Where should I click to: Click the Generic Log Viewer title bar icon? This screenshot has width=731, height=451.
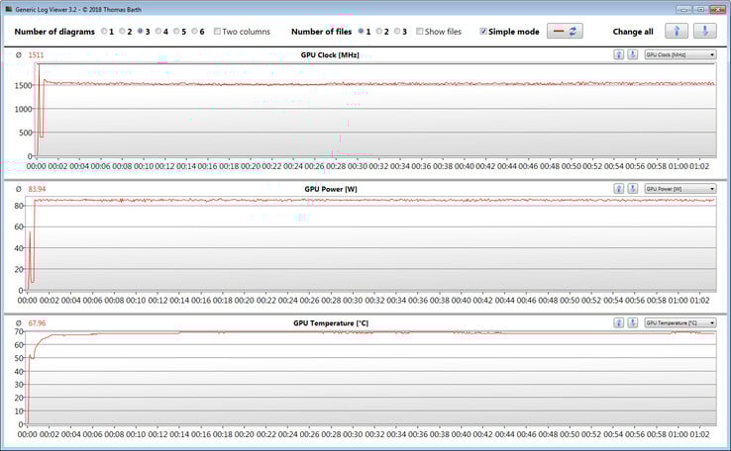tap(8, 9)
